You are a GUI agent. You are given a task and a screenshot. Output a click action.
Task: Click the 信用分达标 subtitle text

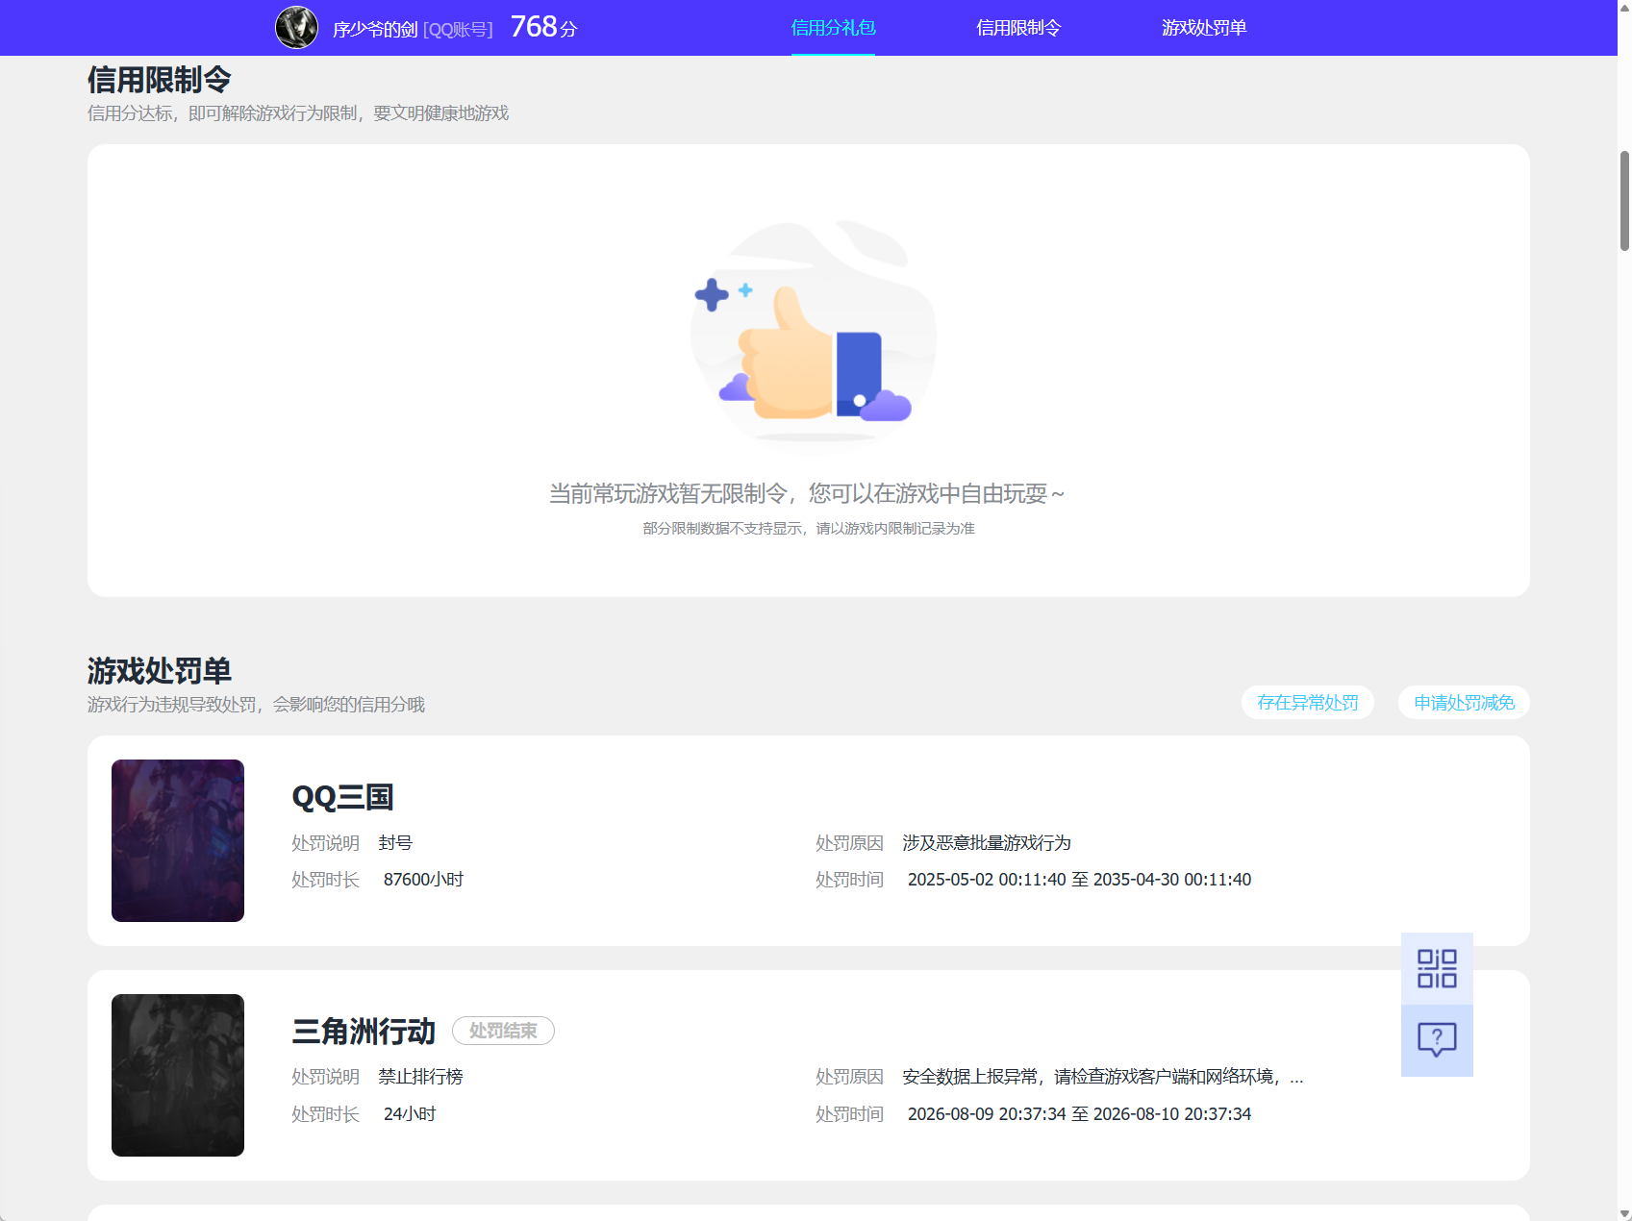(298, 113)
